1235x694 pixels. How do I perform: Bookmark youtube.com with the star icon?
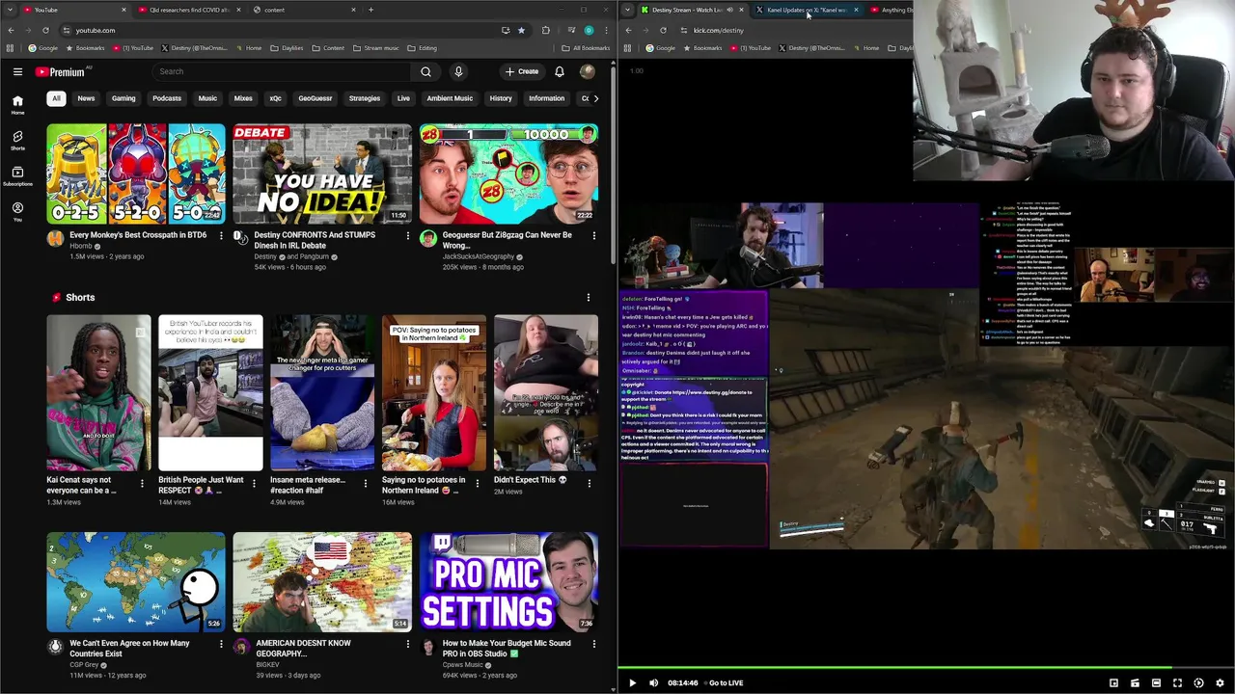(521, 30)
